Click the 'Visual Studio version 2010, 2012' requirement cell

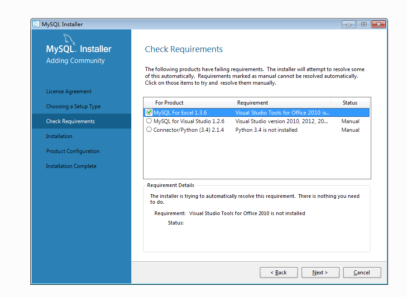coord(282,121)
